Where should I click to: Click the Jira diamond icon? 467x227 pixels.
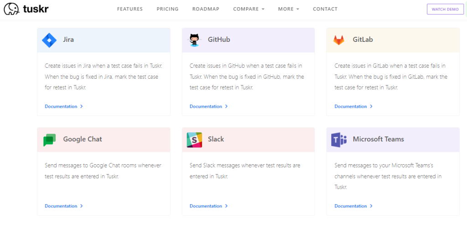49,40
